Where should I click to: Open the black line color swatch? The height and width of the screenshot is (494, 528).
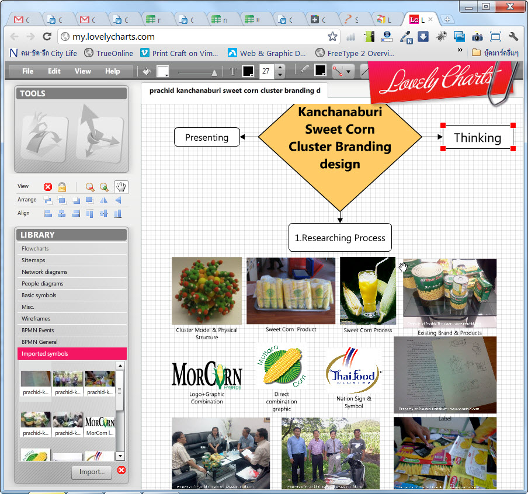[320, 70]
